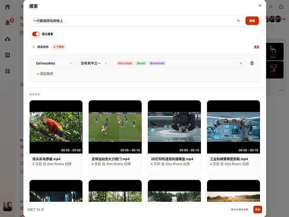Click the Hero Spot tag
The image size is (289, 217).
pyautogui.click(x=125, y=63)
